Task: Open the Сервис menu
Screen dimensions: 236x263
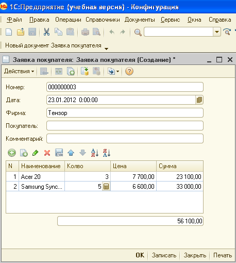Action: pyautogui.click(x=171, y=20)
